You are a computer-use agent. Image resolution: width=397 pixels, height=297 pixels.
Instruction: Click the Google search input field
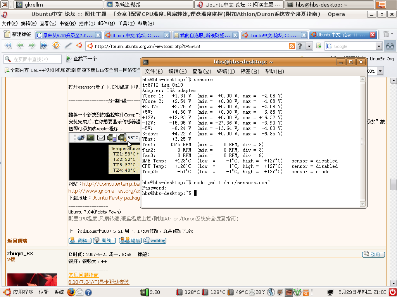tap(354, 46)
